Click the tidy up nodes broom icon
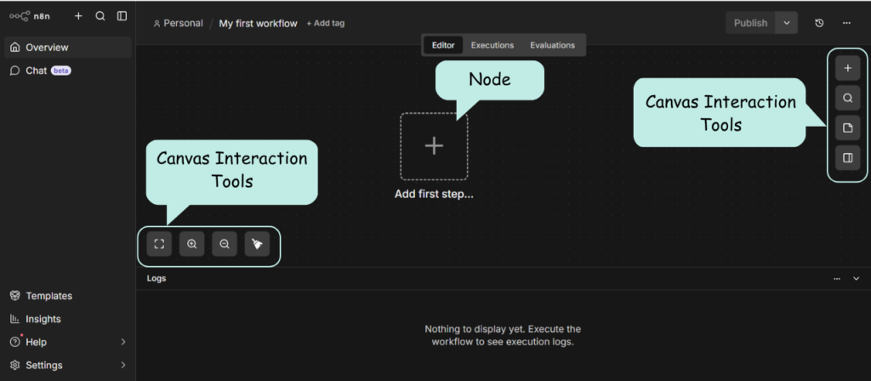The image size is (871, 381). coord(257,244)
